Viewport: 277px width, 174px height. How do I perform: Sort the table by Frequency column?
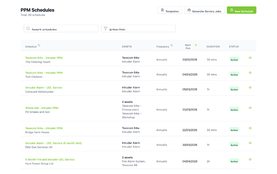point(171,46)
